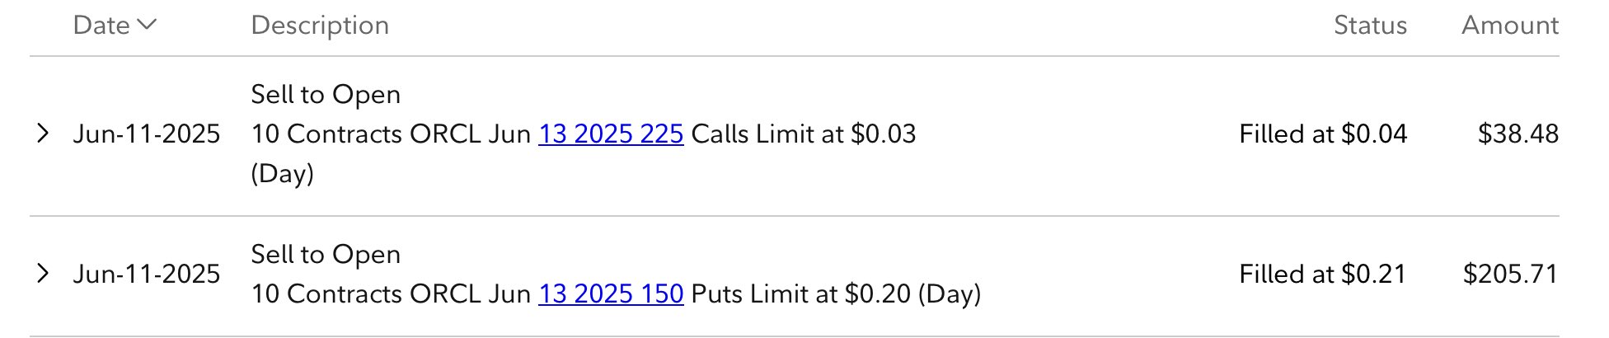Click the Date sort chevron arrow

147,25
